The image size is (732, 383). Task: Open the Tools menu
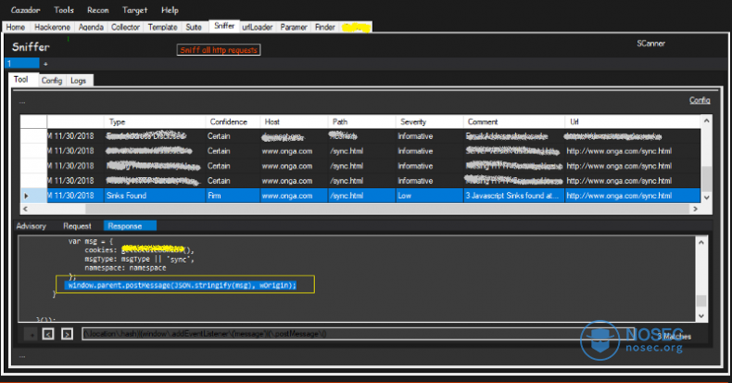pos(64,10)
